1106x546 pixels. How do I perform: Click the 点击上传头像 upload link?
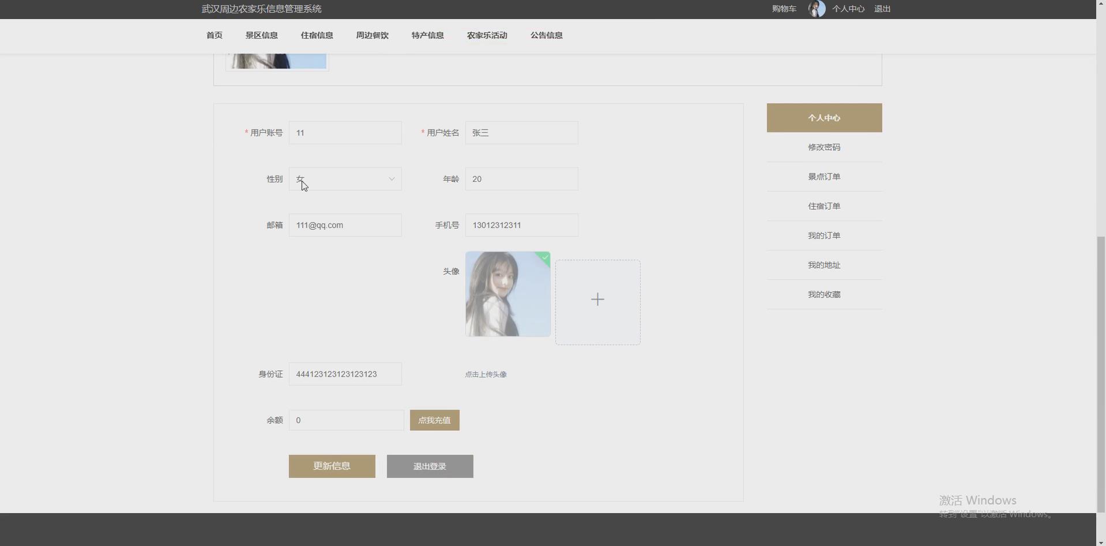(485, 374)
